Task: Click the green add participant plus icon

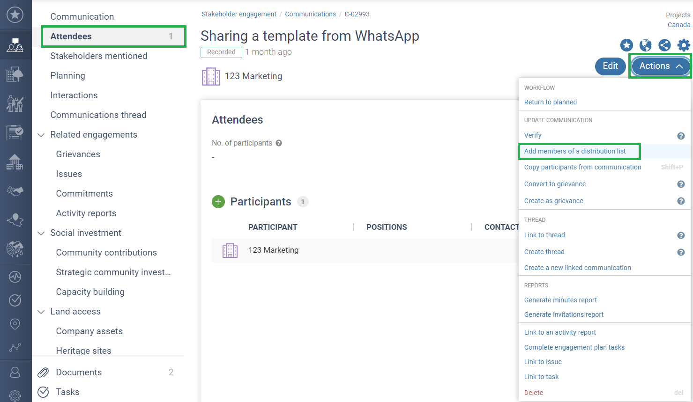Action: coord(218,202)
